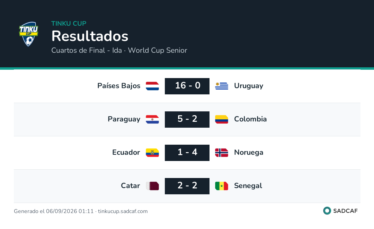This screenshot has width=374, height=229.
Task: Click the Ecuador flag icon
Action: (152, 153)
